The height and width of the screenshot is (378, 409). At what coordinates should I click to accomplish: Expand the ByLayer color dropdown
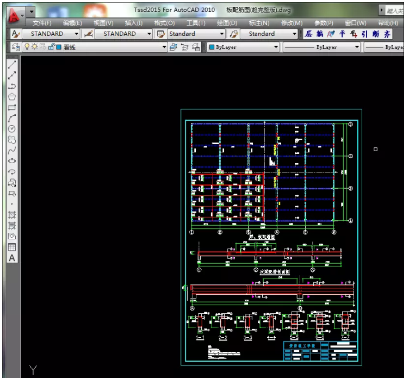276,47
